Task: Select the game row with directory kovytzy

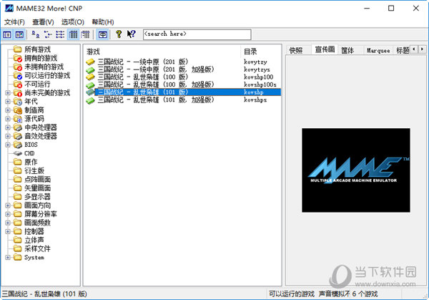Action: pos(183,62)
